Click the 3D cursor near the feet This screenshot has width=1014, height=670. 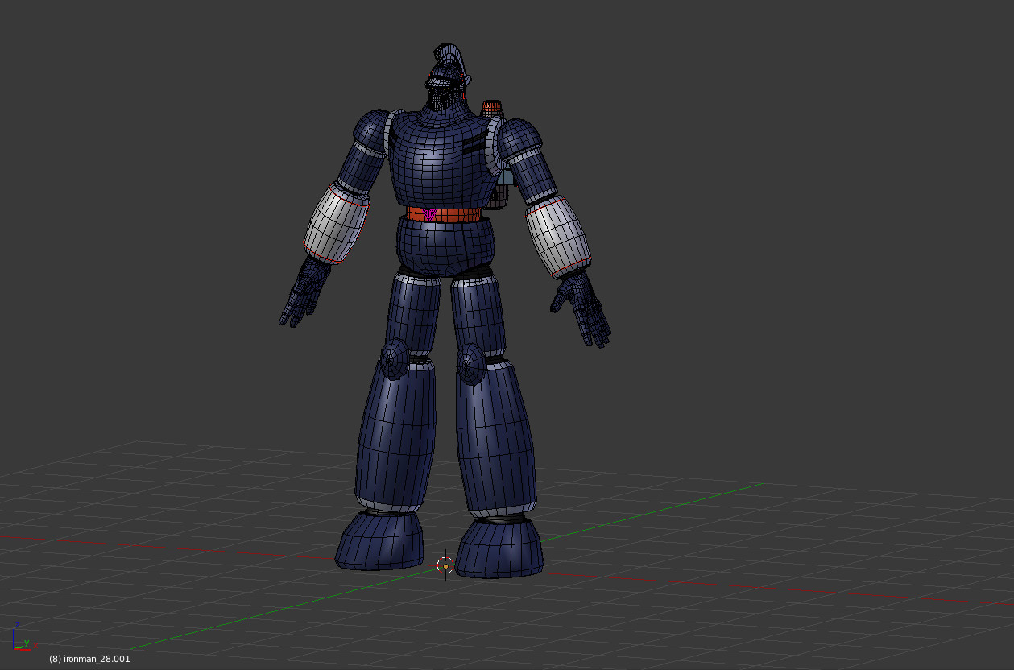[x=445, y=566]
